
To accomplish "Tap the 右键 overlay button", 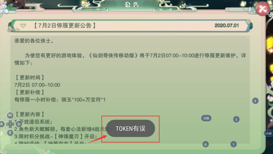I will [269, 133].
